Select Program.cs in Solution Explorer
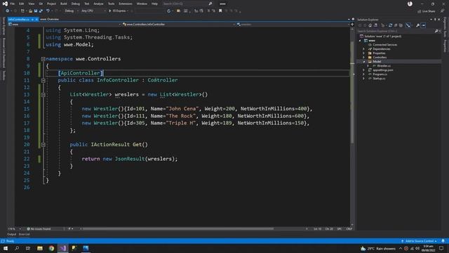 [380, 74]
